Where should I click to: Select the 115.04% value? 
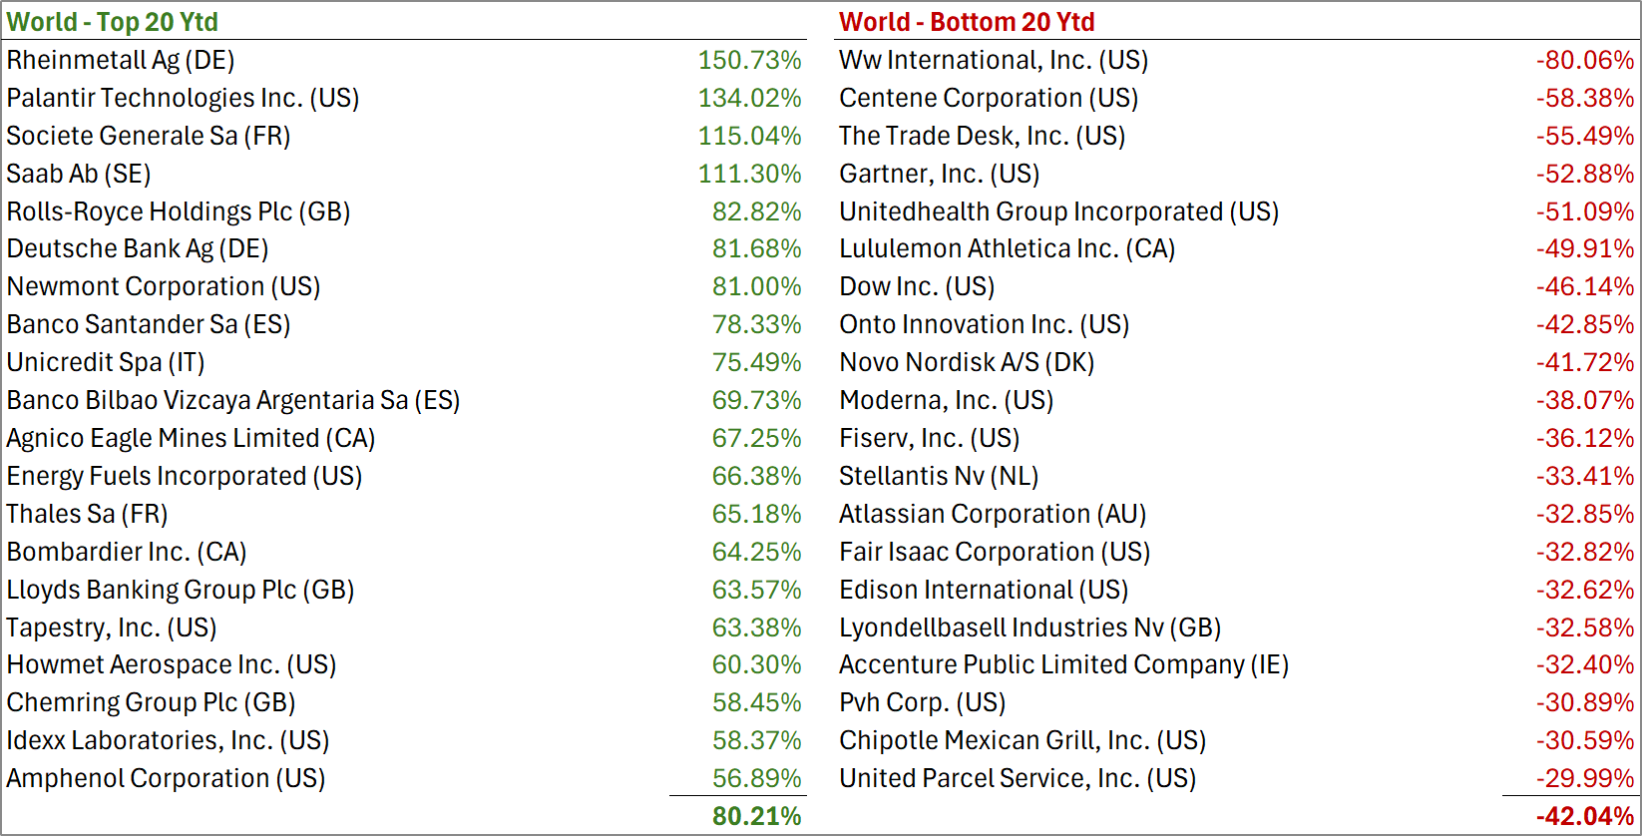click(x=749, y=136)
